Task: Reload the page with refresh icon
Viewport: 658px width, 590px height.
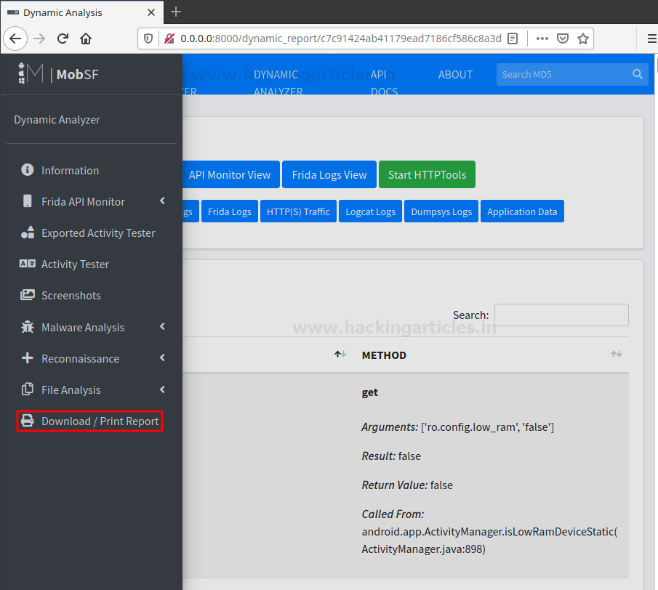Action: click(x=63, y=39)
